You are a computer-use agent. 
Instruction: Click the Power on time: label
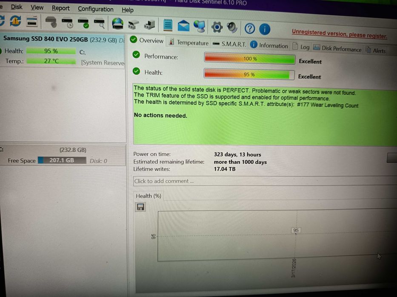[x=152, y=154]
